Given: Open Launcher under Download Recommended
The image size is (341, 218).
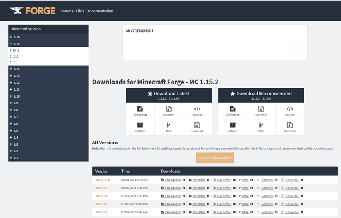Looking at the screenshot, I should tap(261, 111).
